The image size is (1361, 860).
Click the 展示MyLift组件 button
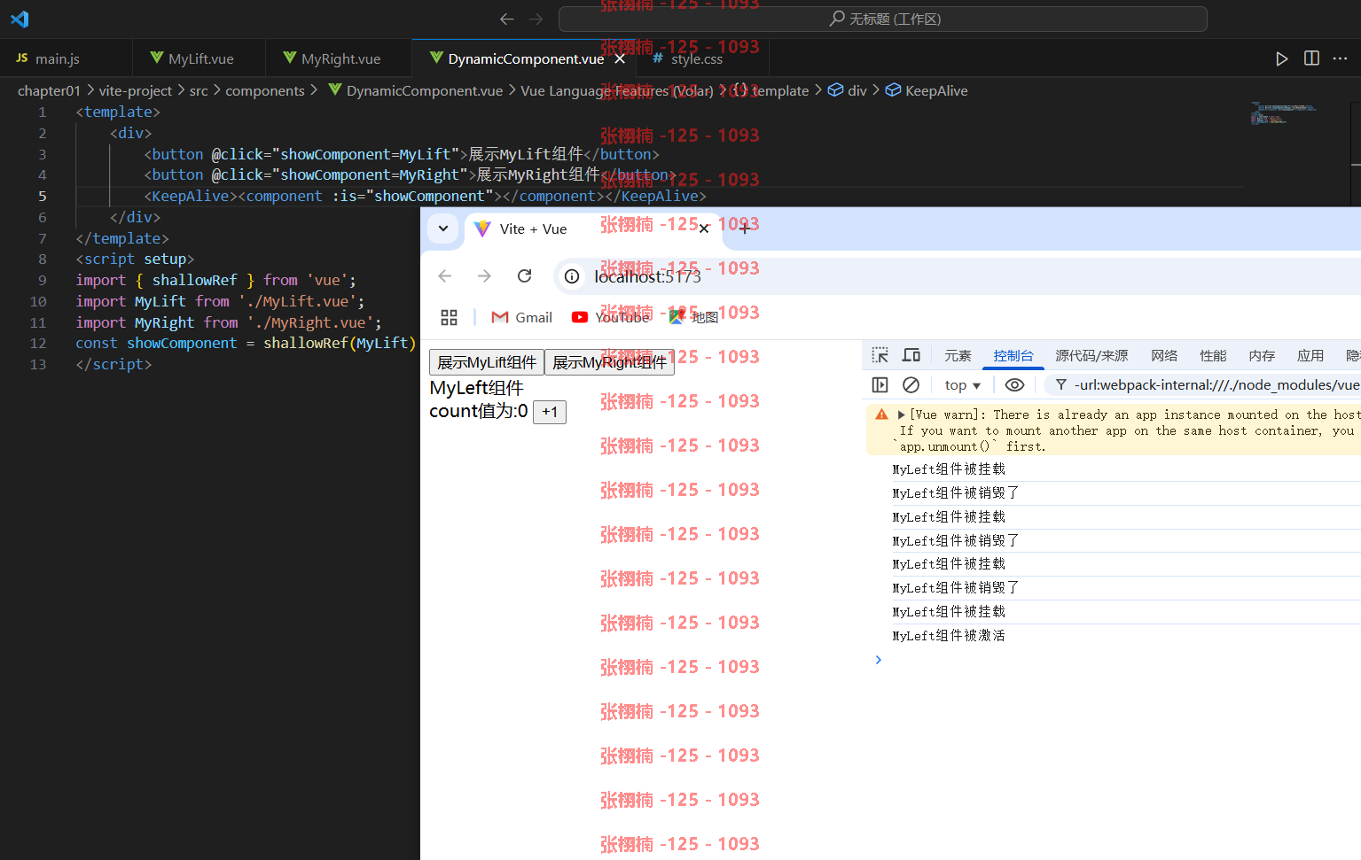(x=487, y=362)
